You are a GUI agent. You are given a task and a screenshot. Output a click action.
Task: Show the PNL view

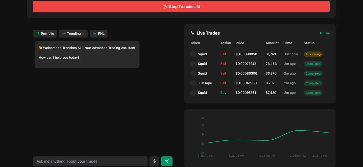click(99, 34)
